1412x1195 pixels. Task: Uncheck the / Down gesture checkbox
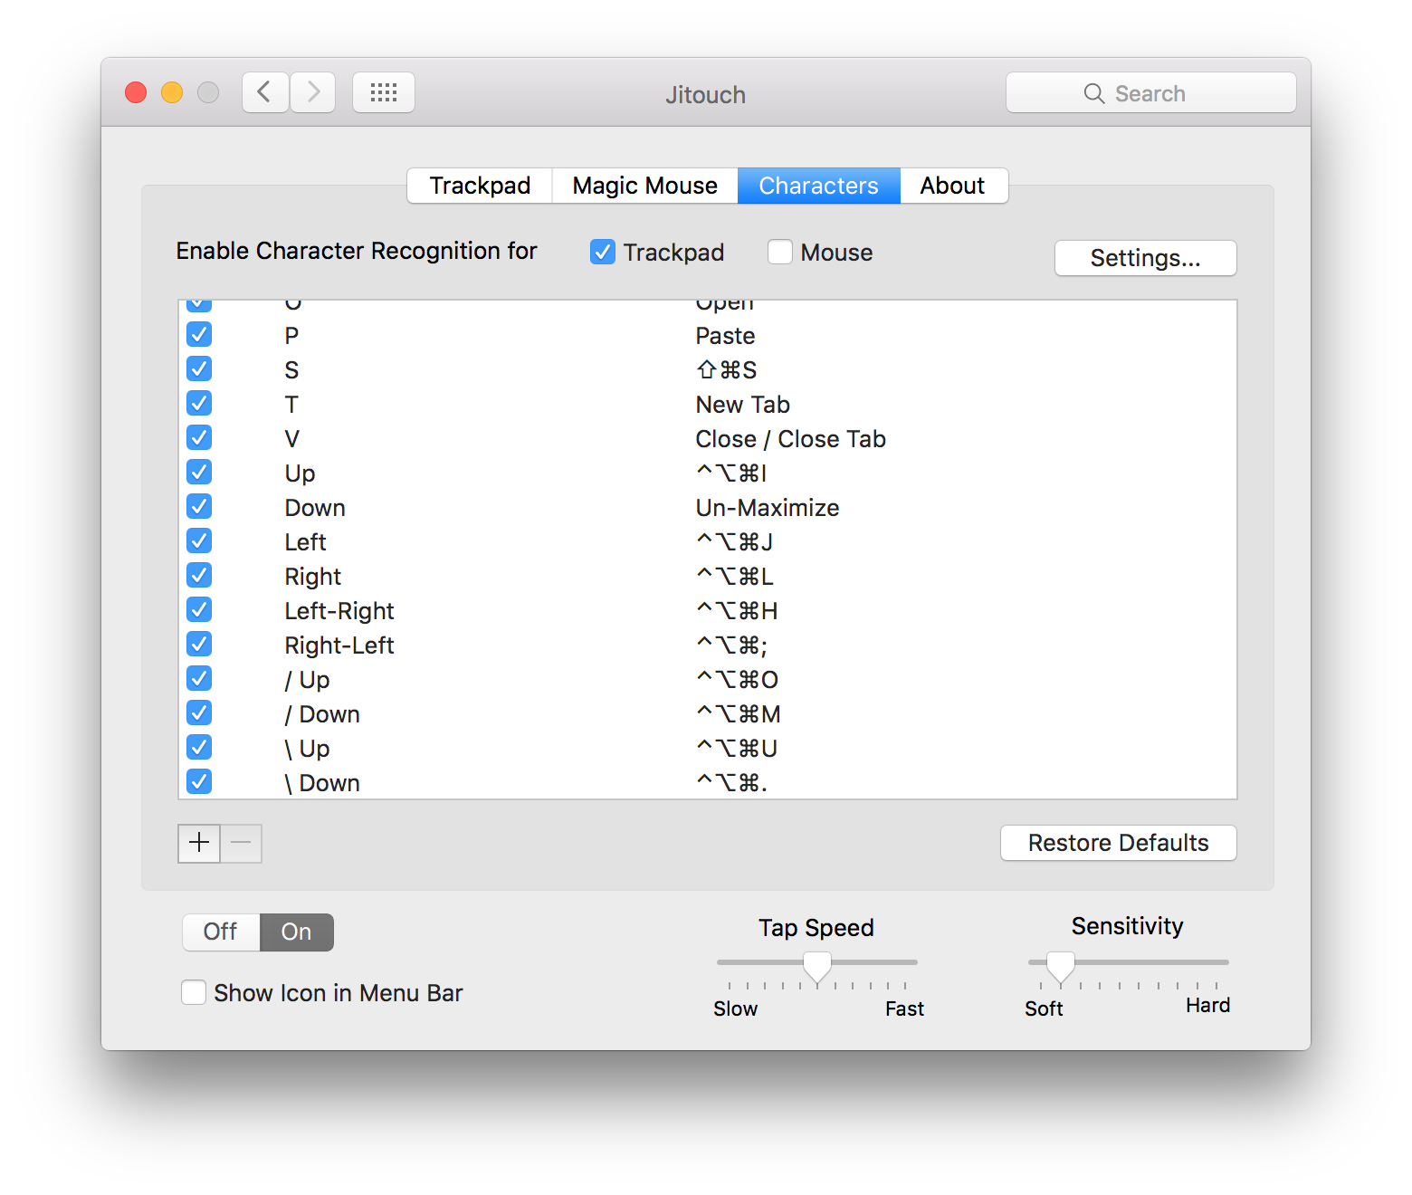click(x=199, y=713)
